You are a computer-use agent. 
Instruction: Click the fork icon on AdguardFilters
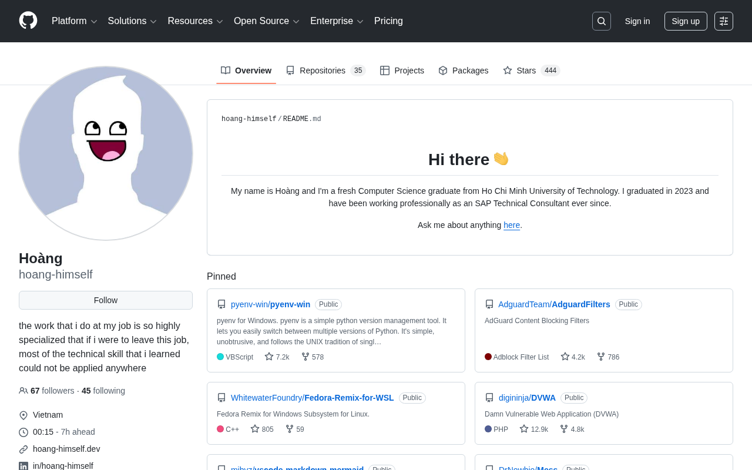601,357
